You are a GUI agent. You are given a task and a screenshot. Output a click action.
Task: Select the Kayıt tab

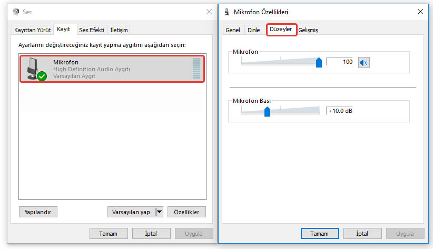(63, 30)
